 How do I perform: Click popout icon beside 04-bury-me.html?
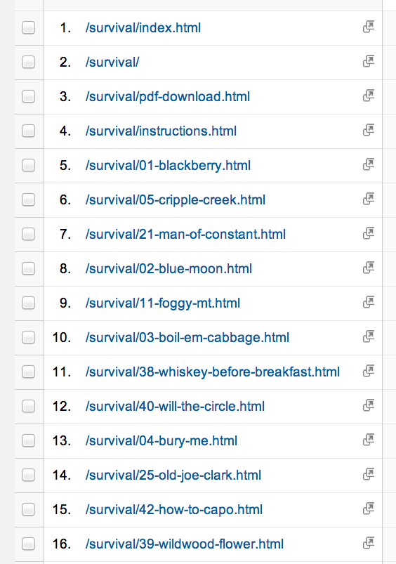pos(369,440)
